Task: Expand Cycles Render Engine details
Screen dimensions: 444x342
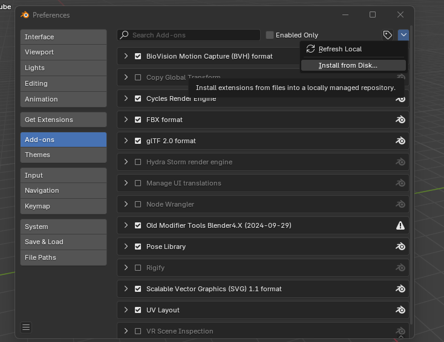Action: (x=126, y=98)
